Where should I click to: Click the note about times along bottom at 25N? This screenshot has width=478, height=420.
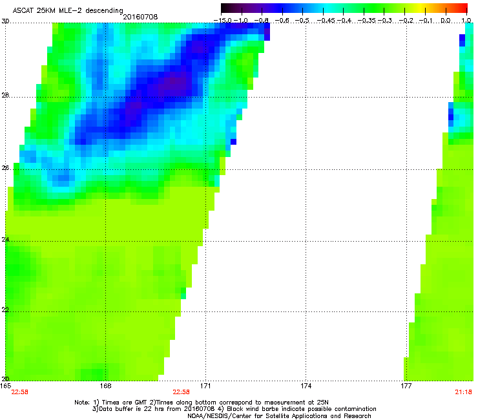pos(240,403)
